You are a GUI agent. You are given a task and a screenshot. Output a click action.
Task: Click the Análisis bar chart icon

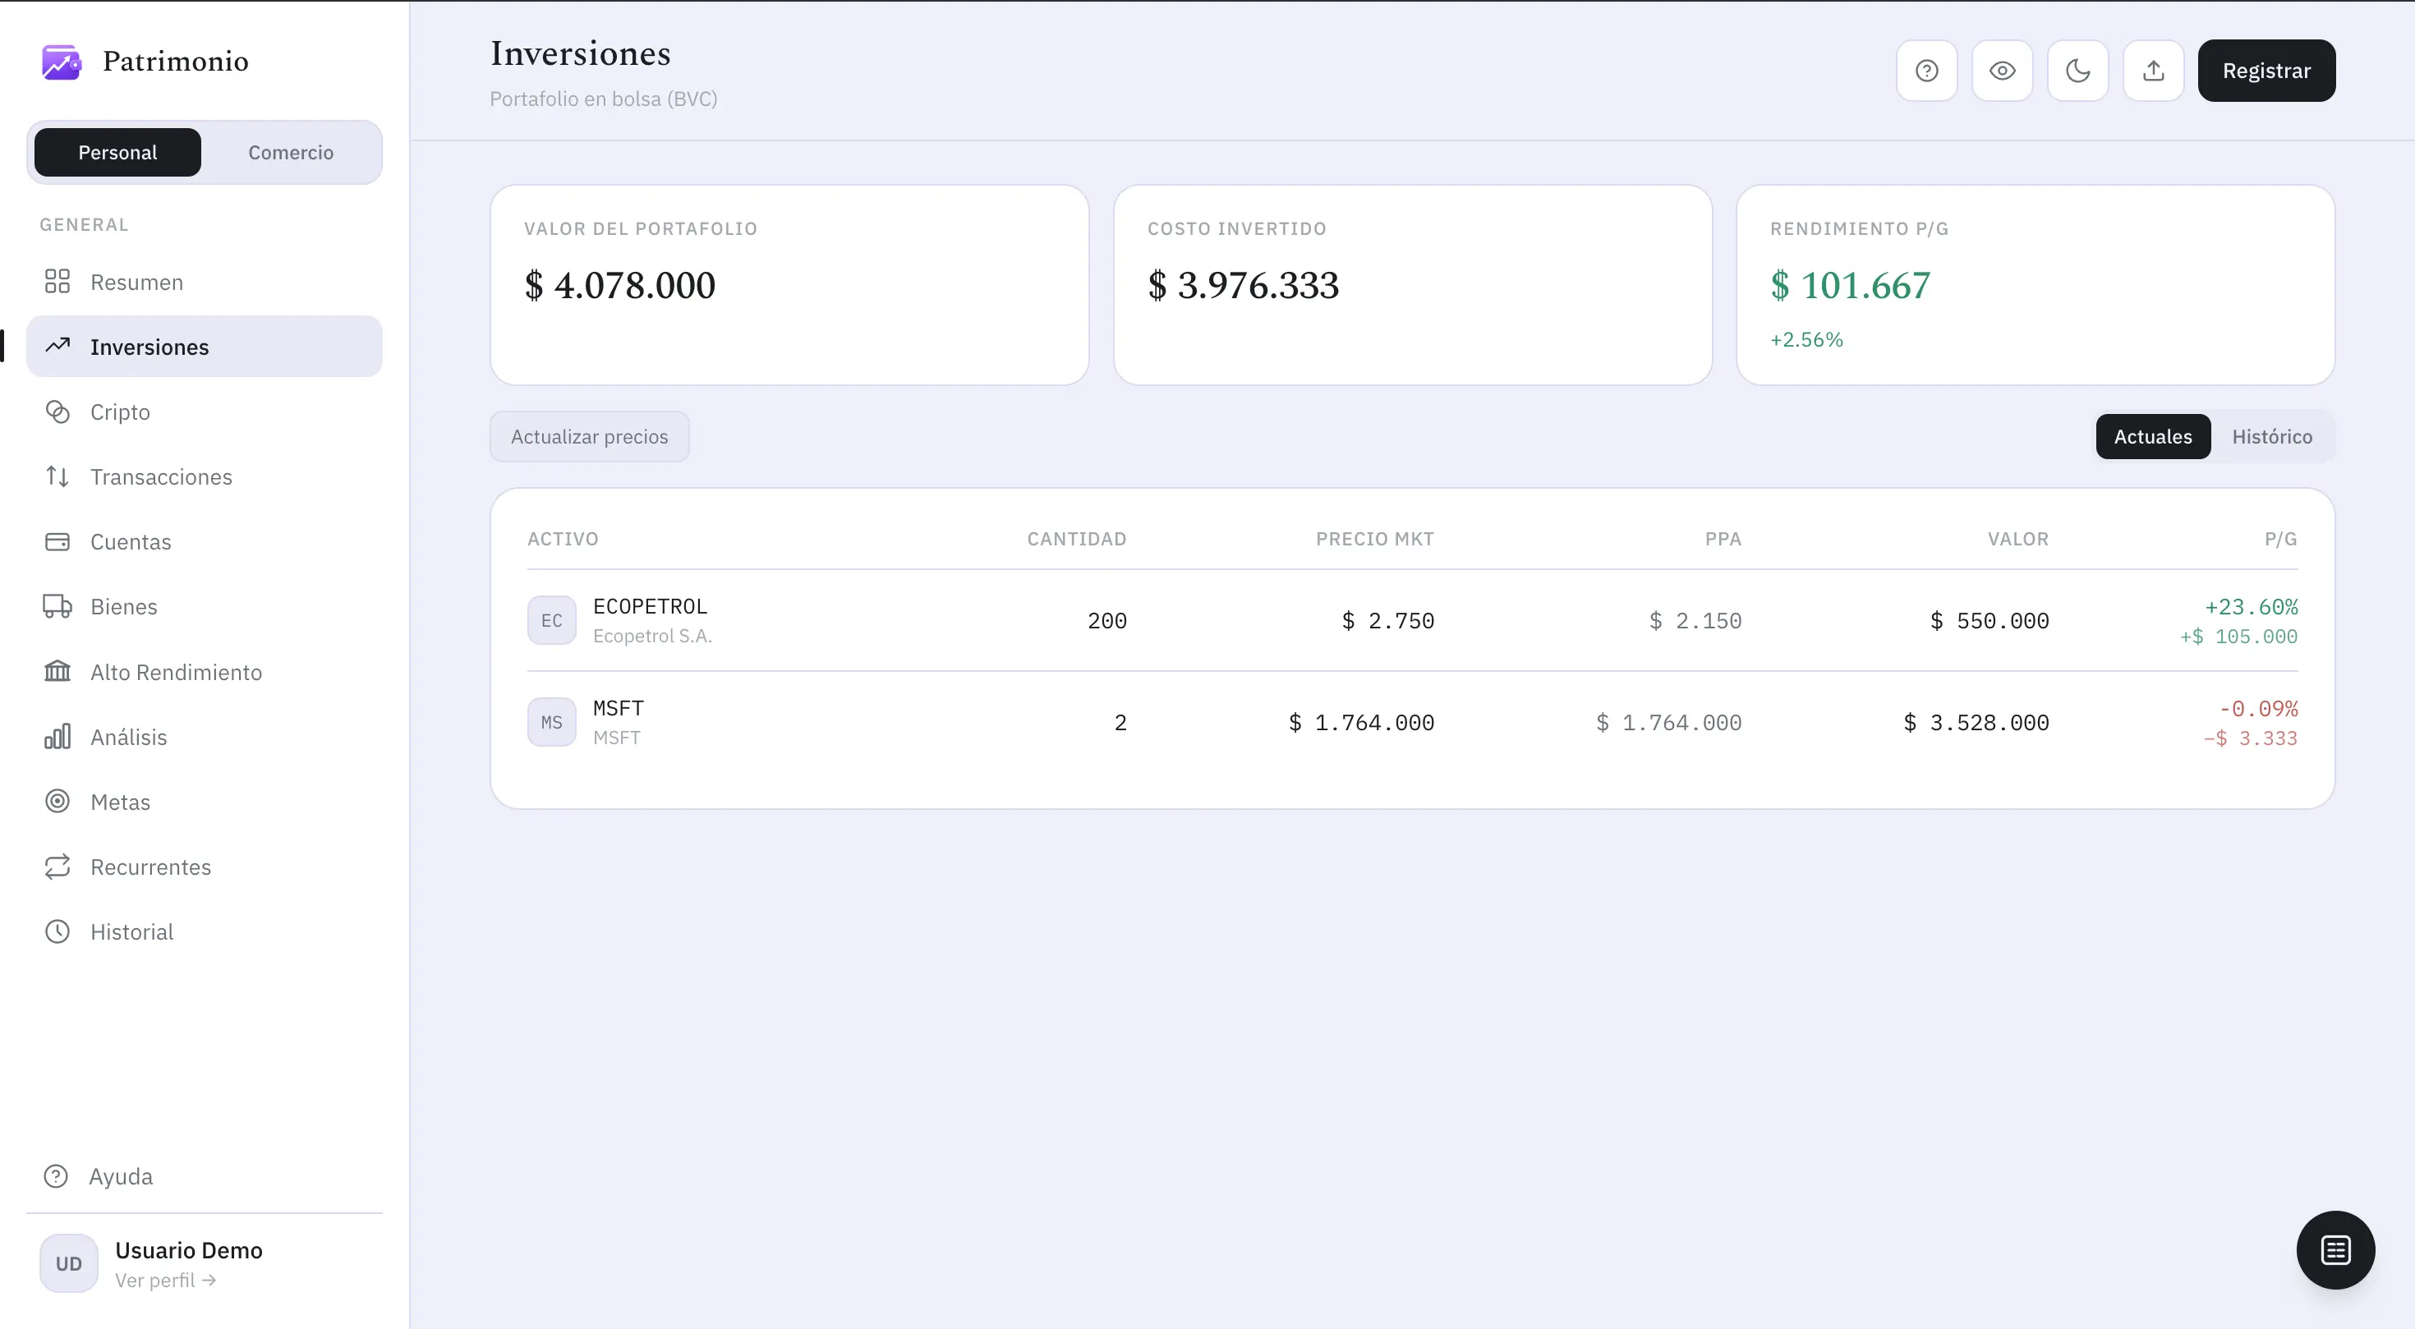57,736
